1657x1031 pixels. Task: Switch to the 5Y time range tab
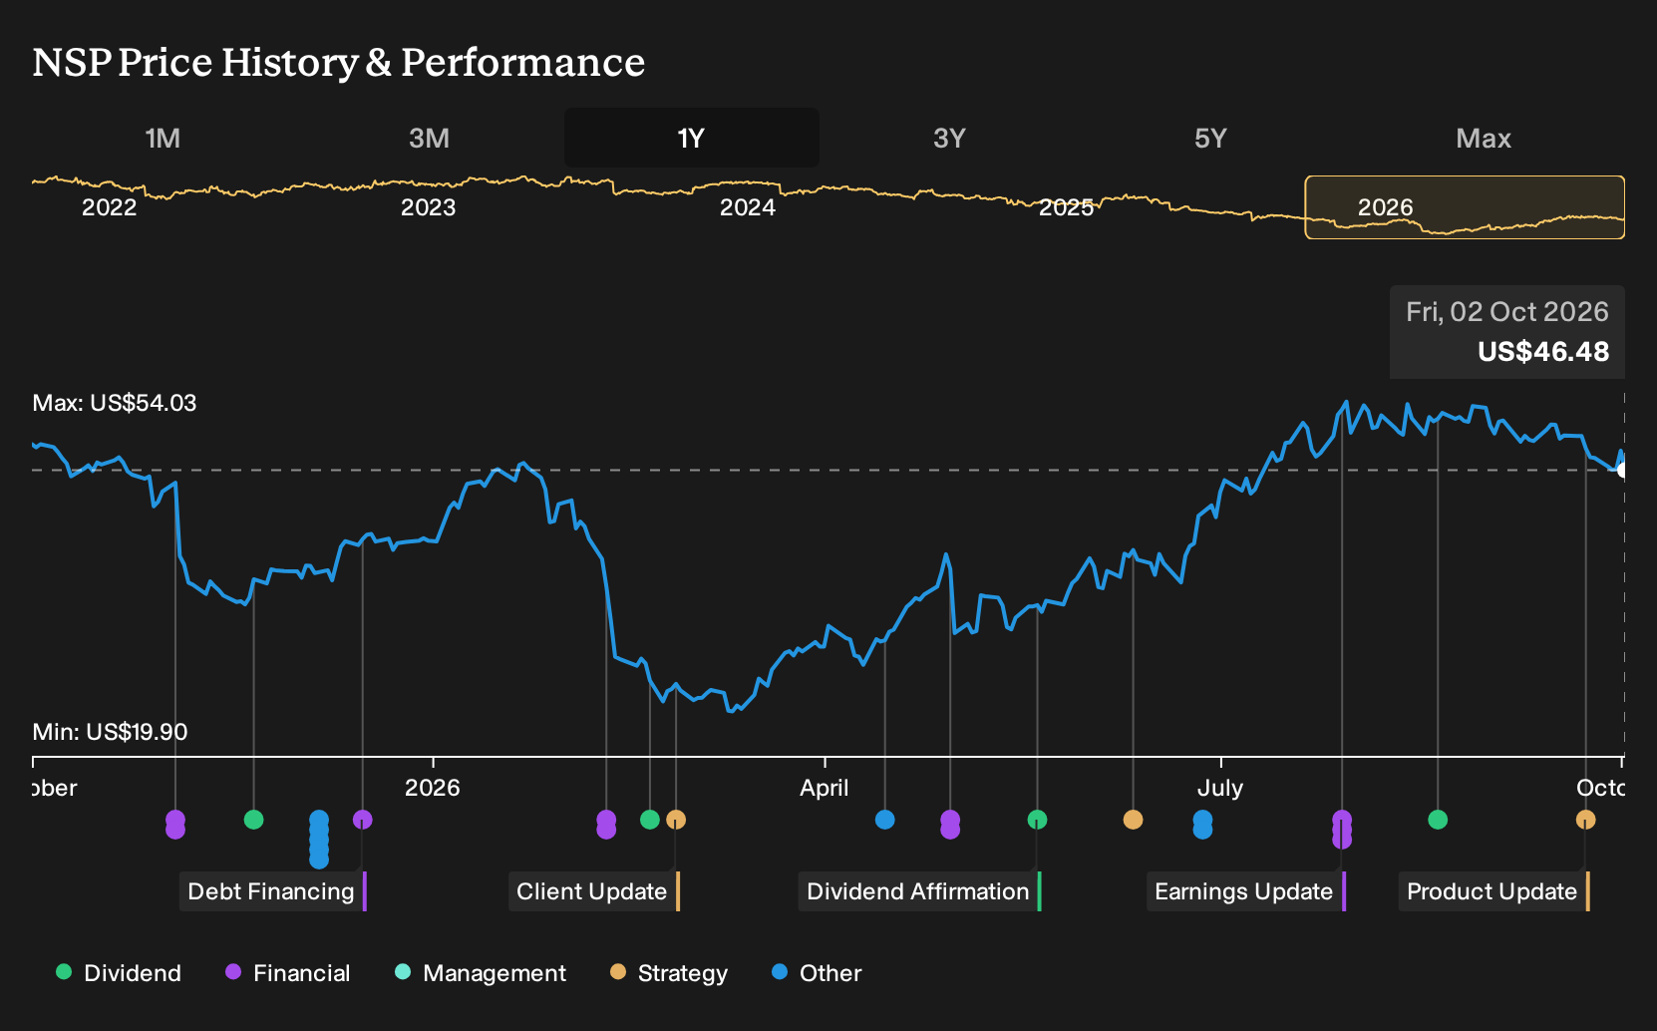(x=1210, y=138)
